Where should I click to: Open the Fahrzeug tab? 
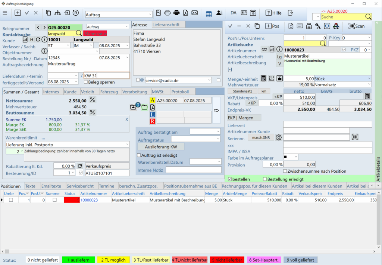tap(109, 92)
